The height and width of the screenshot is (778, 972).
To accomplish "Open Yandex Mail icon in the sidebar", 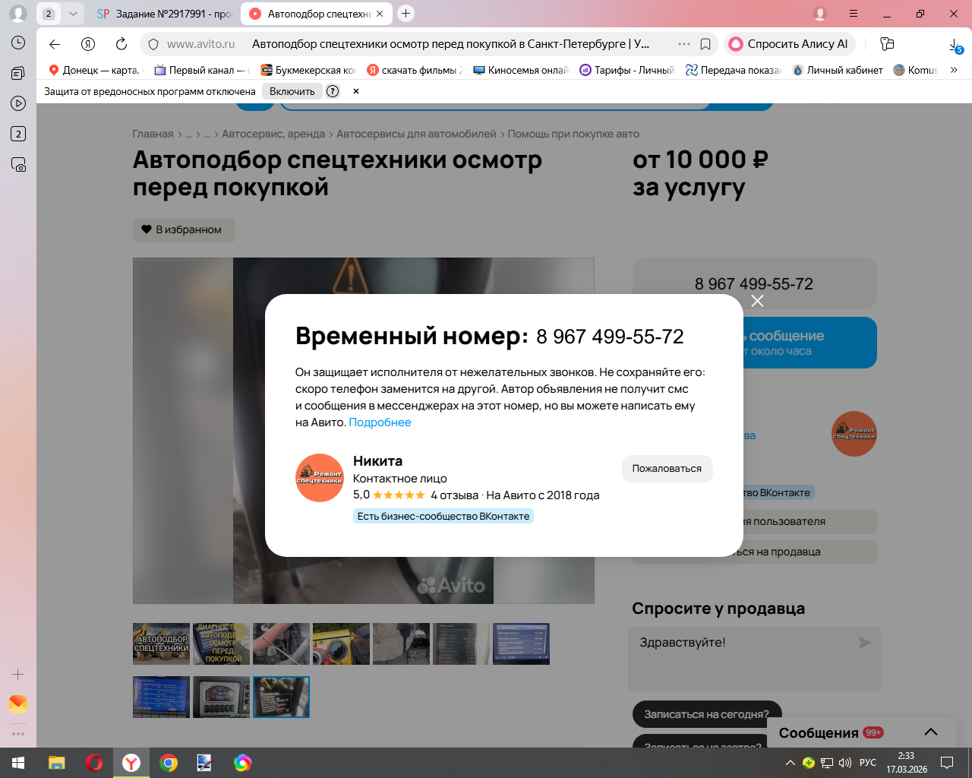I will 18,704.
